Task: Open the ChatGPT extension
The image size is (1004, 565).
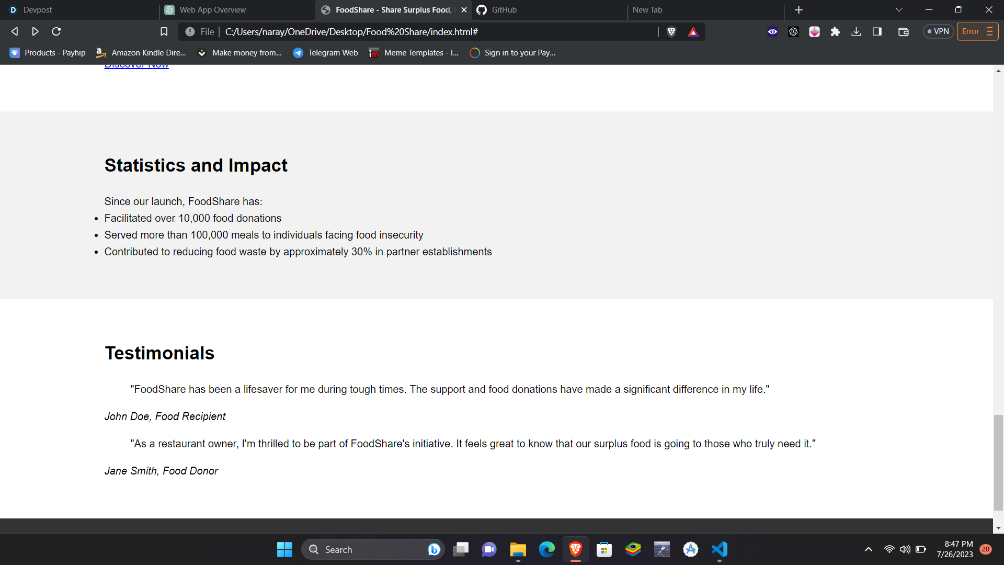Action: click(793, 31)
